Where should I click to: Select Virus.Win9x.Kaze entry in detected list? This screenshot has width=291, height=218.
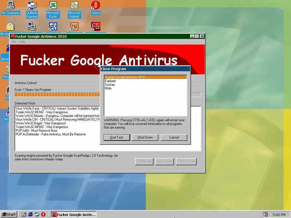57,108
